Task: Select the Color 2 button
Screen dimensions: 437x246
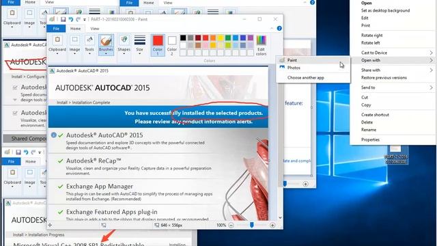Action: (172, 45)
